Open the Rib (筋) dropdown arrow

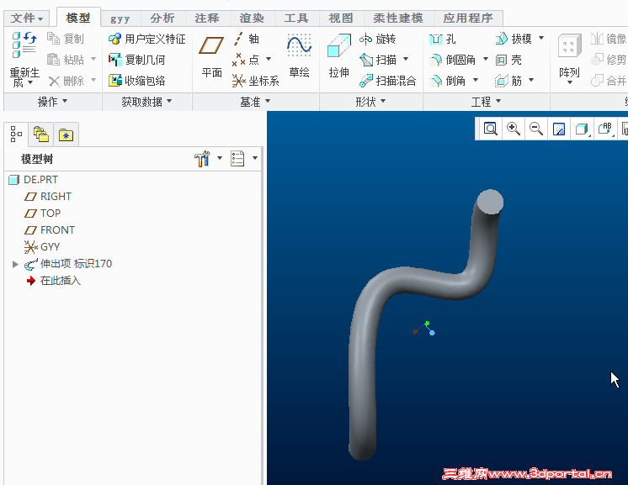point(531,80)
